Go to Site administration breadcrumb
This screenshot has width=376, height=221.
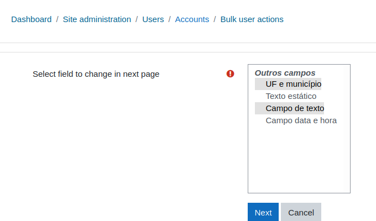(97, 19)
